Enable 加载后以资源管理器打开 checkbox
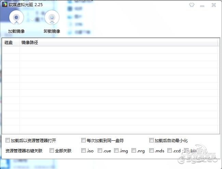The width and height of the screenshot is (222, 169). pyautogui.click(x=8, y=140)
